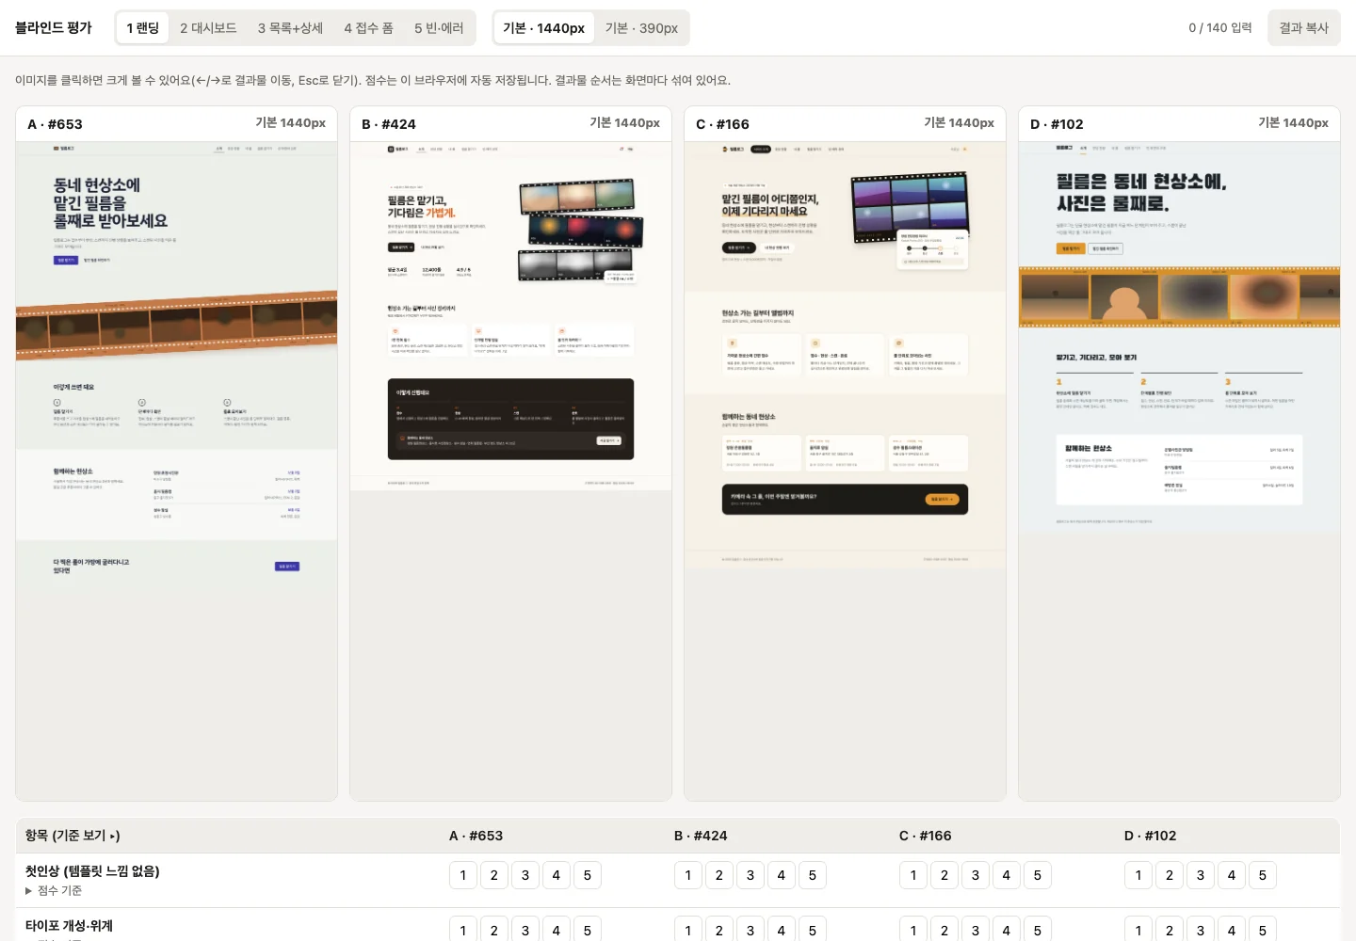Screen dimensions: 1356x941
Task: Rate A · #653 첫인상 as 1
Action: click(463, 875)
